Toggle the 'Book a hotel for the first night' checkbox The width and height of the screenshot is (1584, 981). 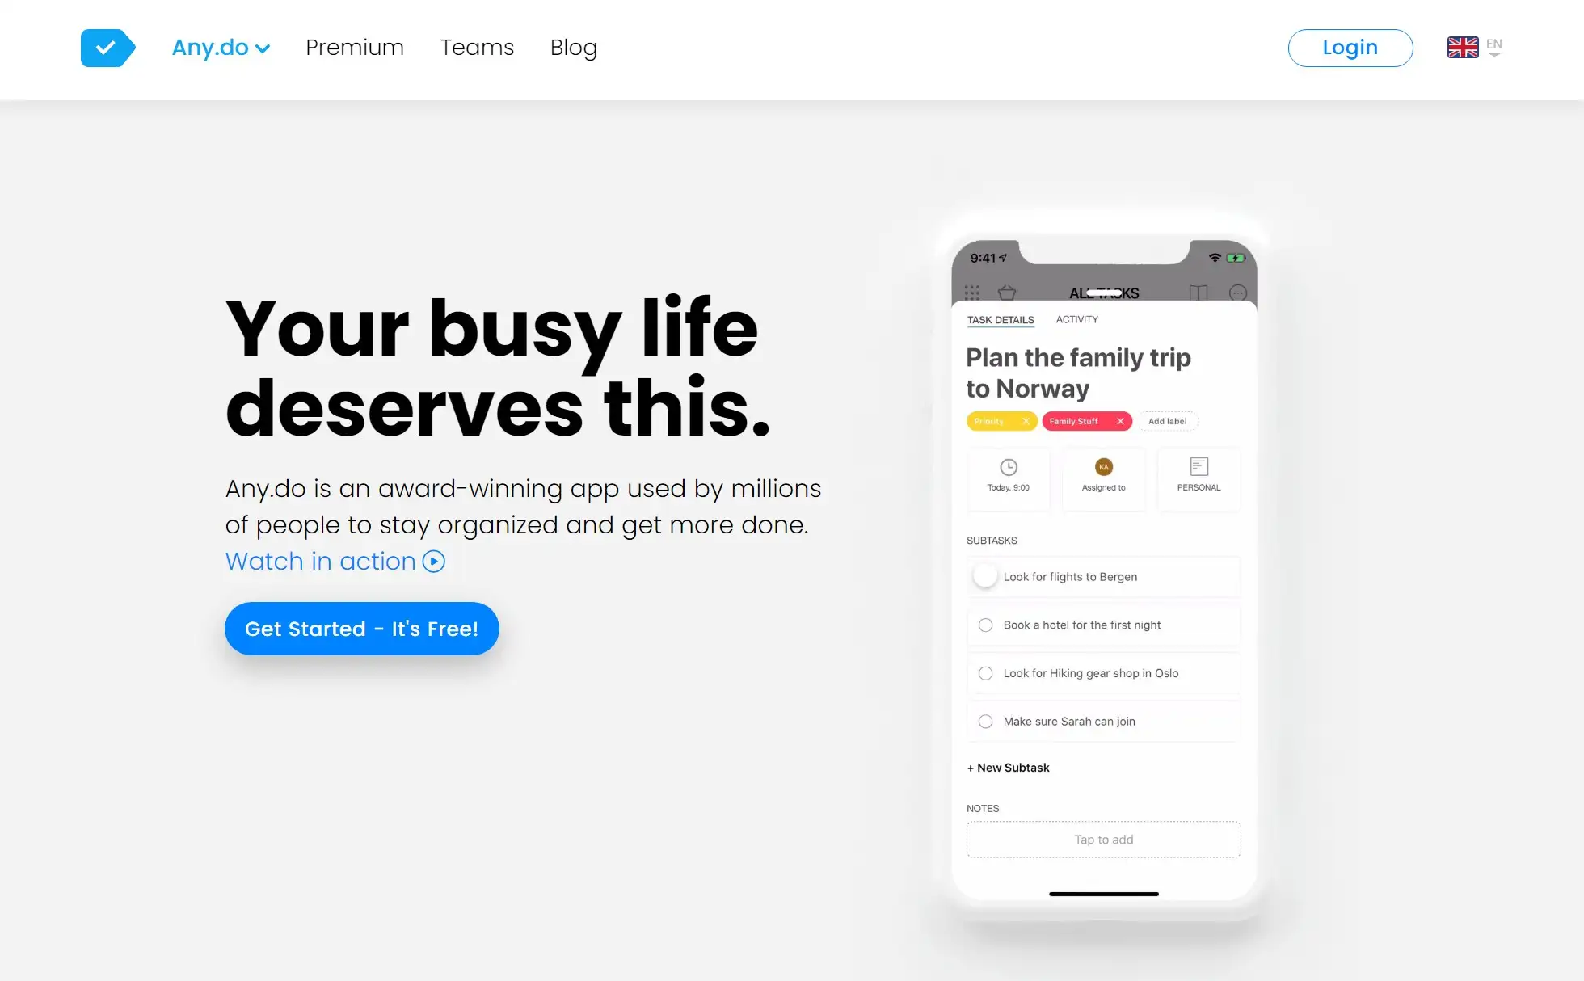tap(984, 625)
